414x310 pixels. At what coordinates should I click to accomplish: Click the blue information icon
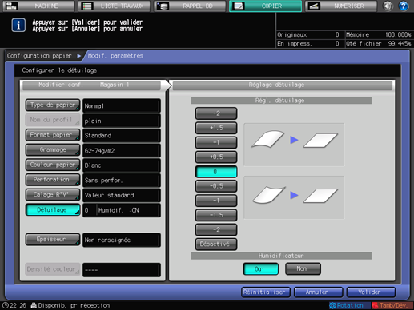point(18,26)
